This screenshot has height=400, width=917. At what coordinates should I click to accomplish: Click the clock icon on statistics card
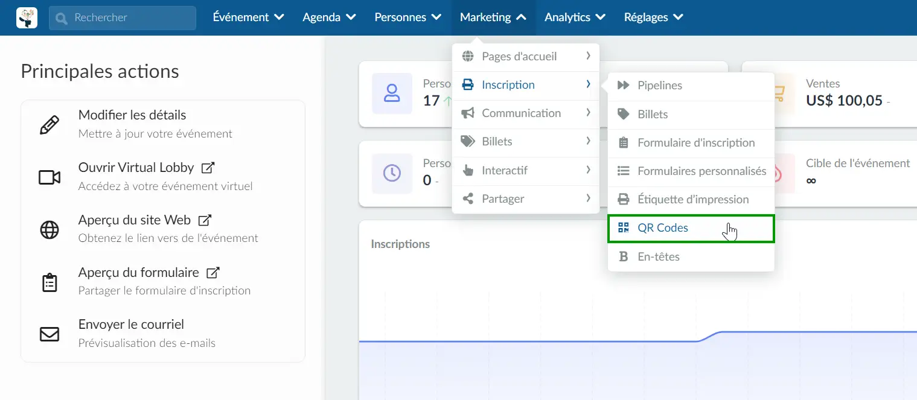coord(392,173)
